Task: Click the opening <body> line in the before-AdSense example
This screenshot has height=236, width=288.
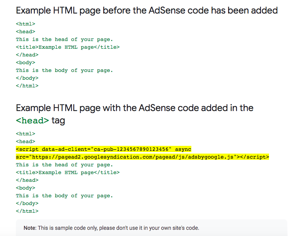Action: 26,63
